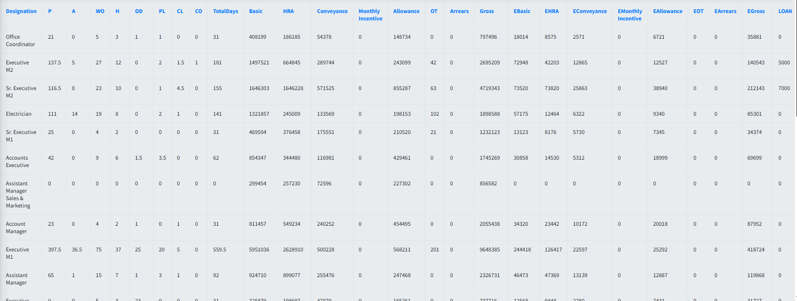Click the EHRA column header
This screenshot has height=301, width=797.
(x=552, y=11)
